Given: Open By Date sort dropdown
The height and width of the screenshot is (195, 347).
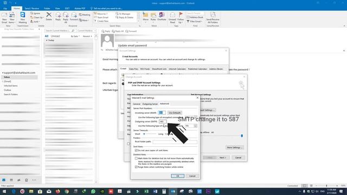Looking at the screenshot, I should click(x=75, y=36).
